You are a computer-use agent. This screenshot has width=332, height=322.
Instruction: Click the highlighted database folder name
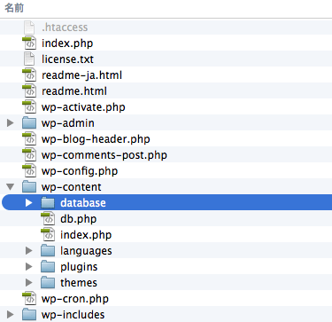83,203
